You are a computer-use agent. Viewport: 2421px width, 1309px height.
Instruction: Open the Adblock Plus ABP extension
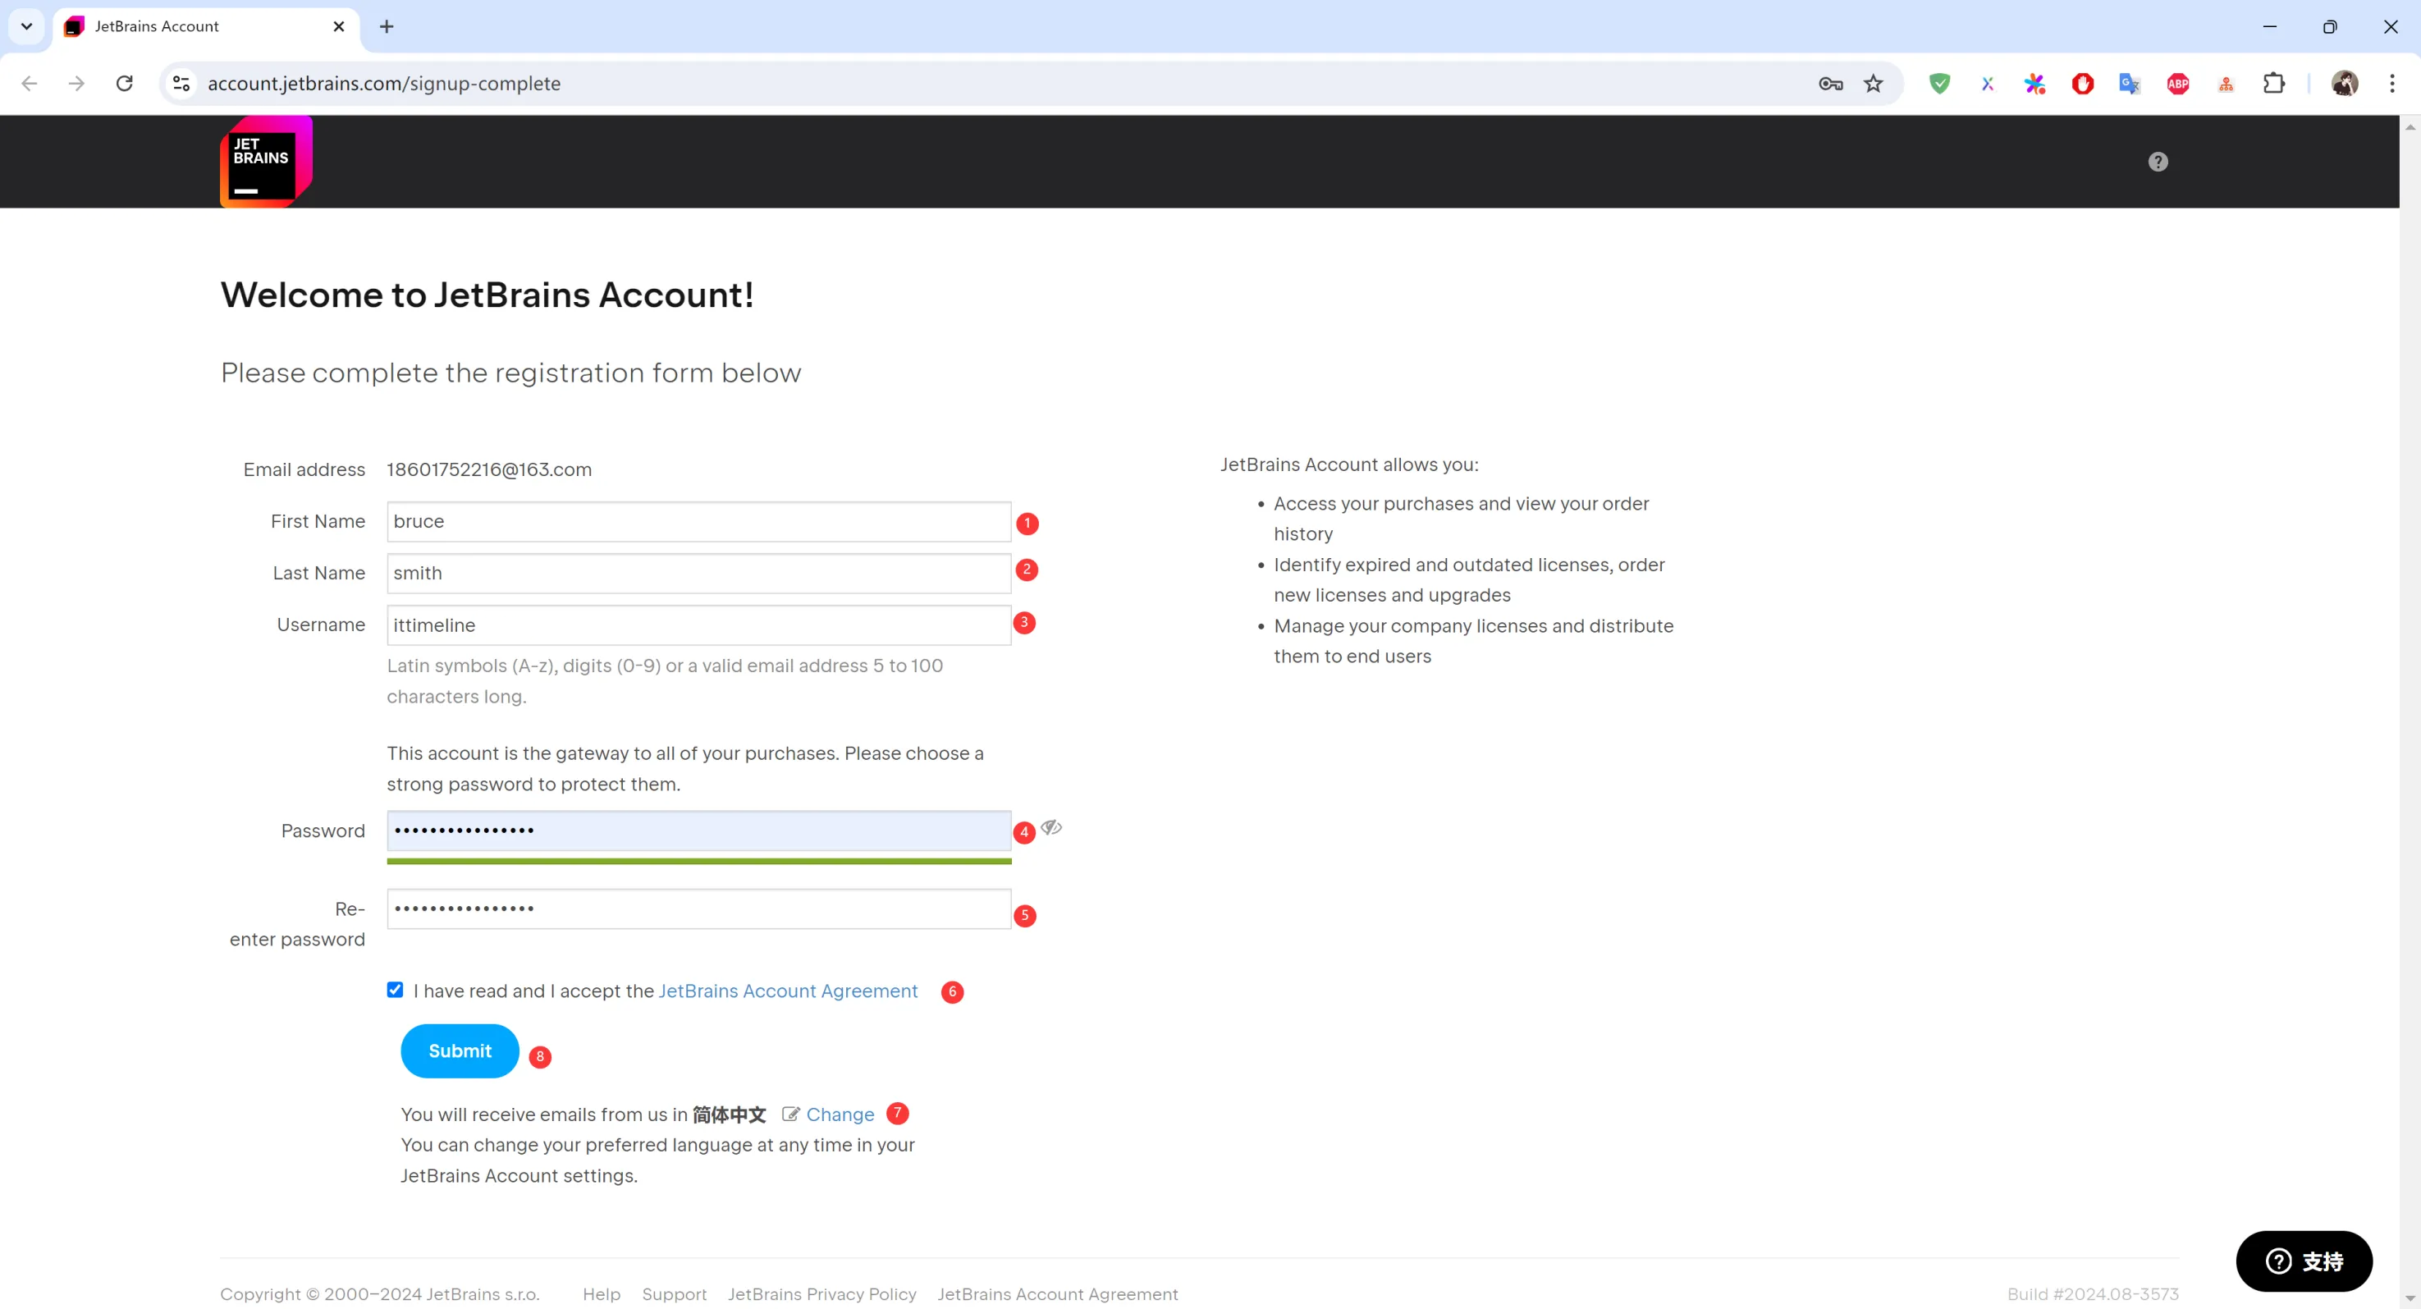(x=2177, y=84)
